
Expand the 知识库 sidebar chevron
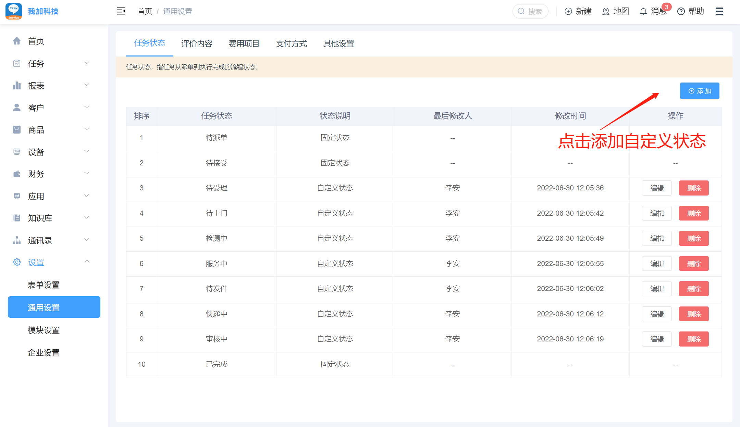(x=87, y=217)
